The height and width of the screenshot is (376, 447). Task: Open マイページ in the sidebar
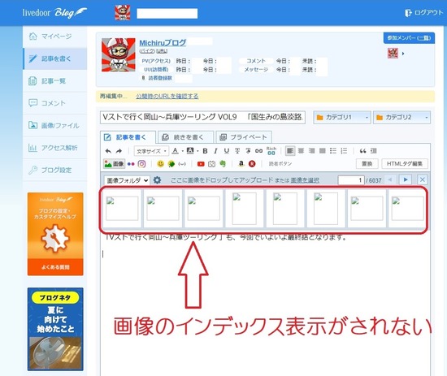55,37
